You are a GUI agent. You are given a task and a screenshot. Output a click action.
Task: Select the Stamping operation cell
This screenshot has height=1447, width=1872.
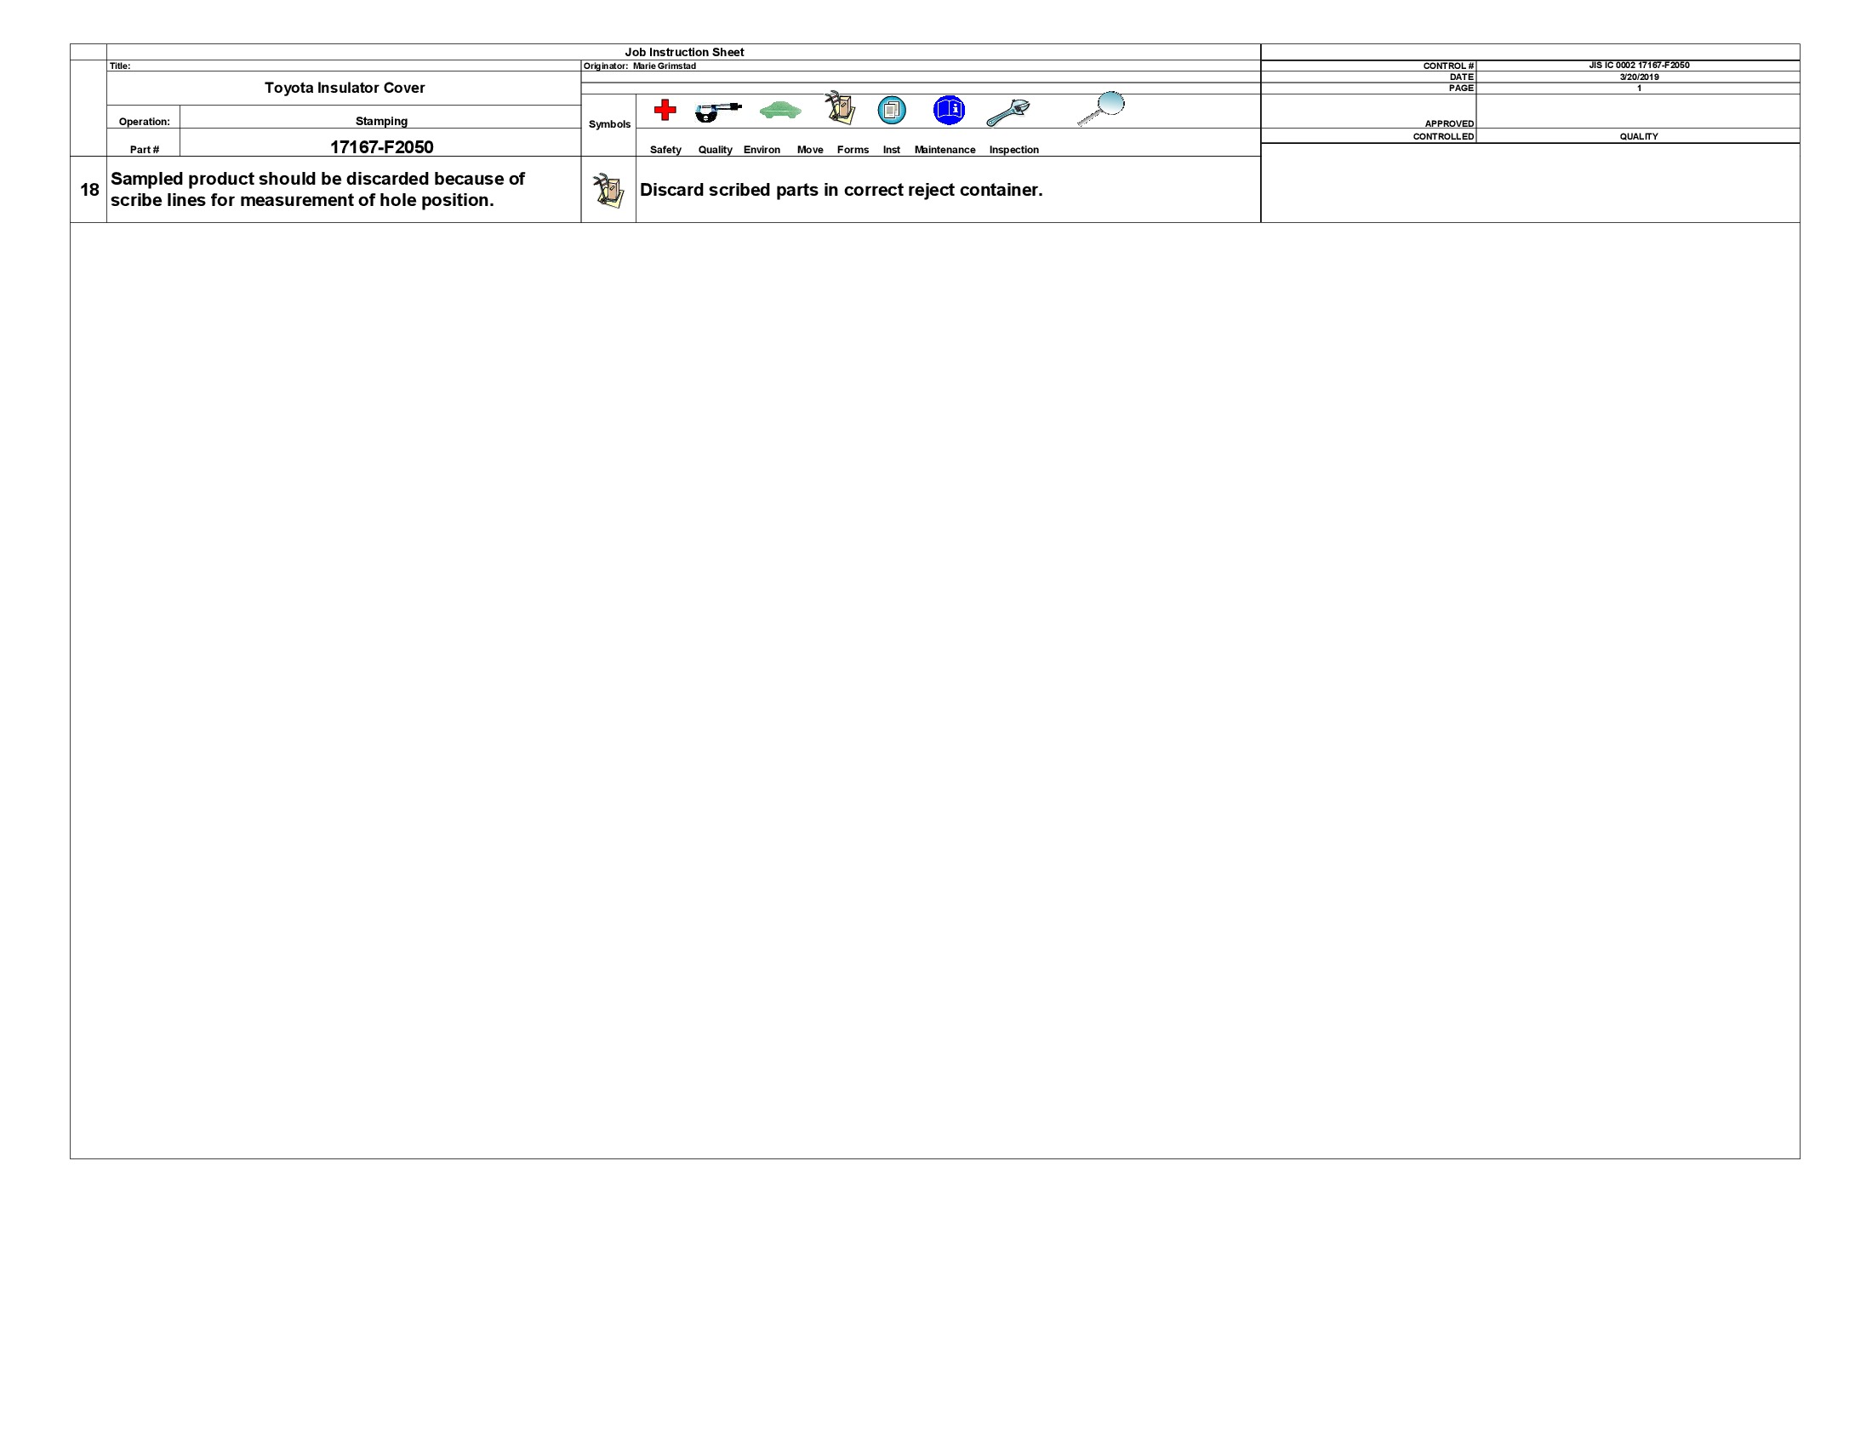point(380,121)
